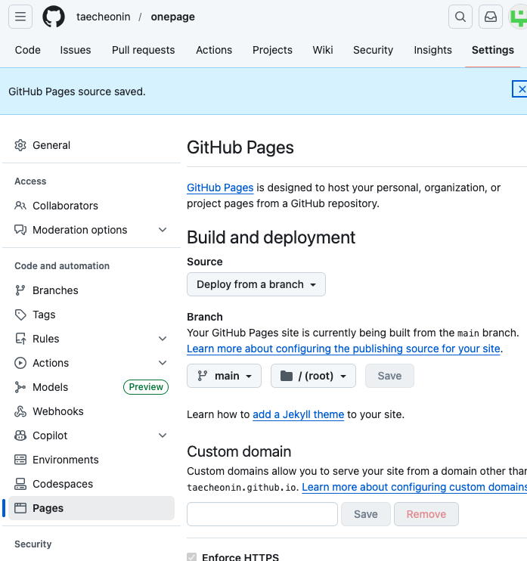This screenshot has width=527, height=561.
Task: Click the onepage repository name link
Action: (173, 17)
